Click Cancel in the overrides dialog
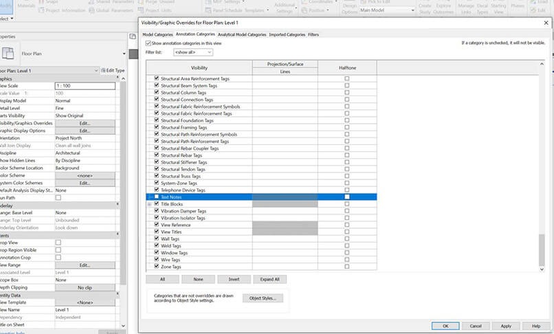This screenshot has height=334, width=554. 476,326
